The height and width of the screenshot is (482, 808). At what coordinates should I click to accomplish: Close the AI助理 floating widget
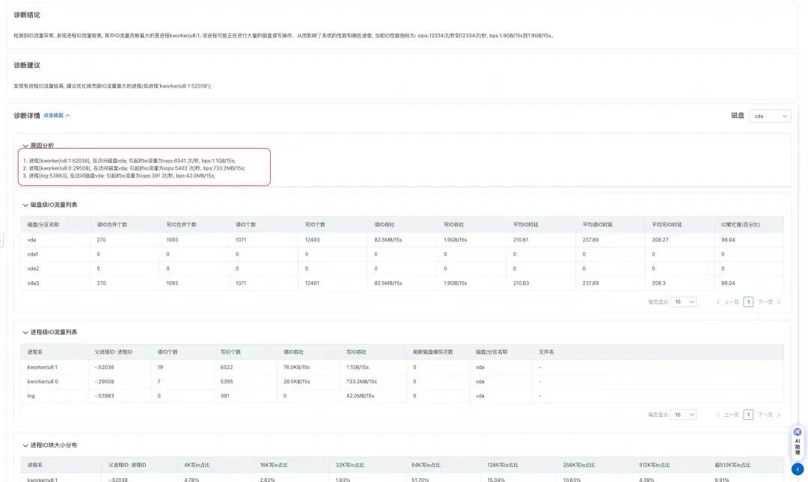(x=798, y=431)
